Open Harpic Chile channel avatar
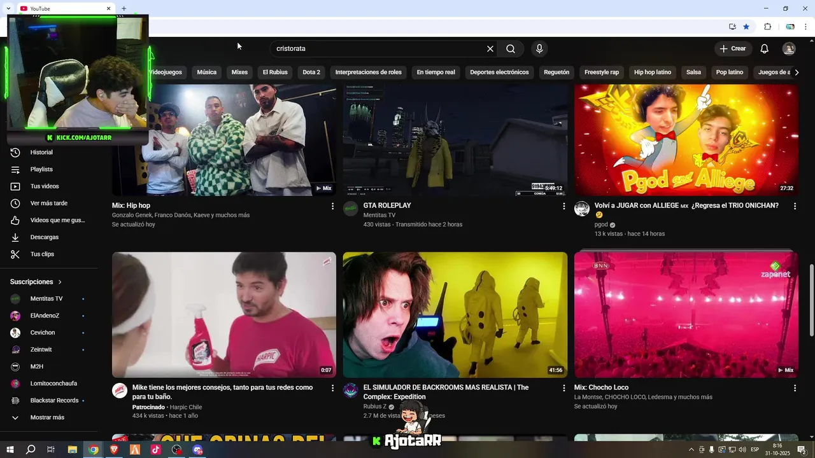The width and height of the screenshot is (815, 458). click(x=120, y=391)
